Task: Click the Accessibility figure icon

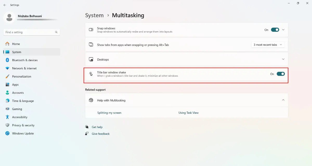Action: (x=7, y=117)
